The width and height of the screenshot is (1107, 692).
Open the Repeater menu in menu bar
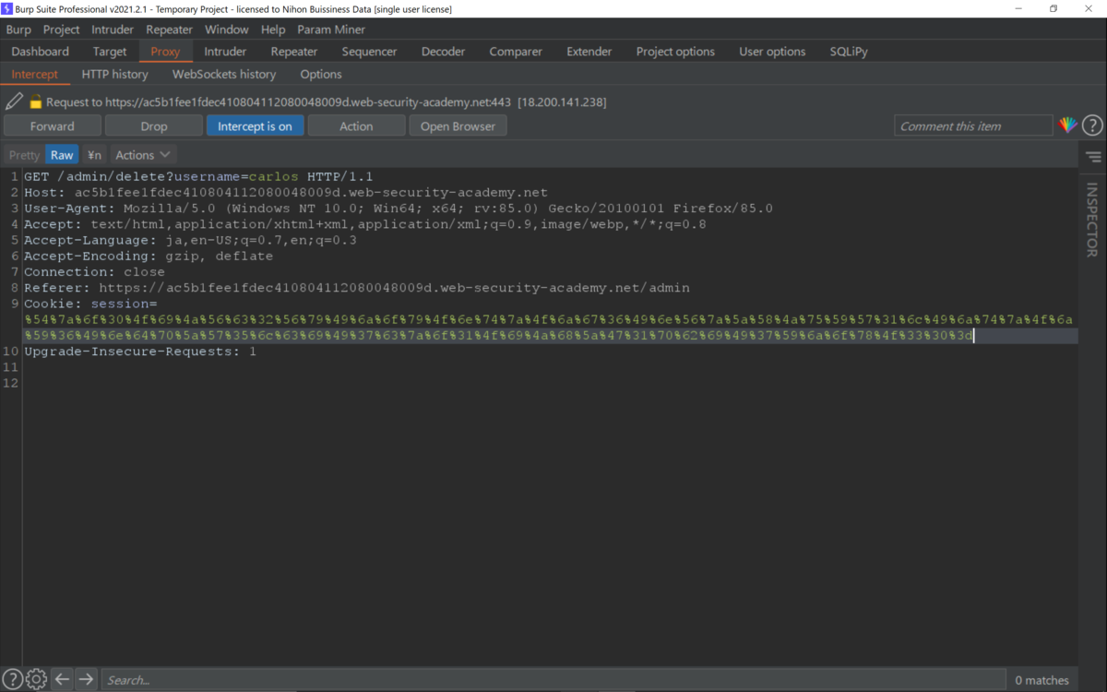pos(170,30)
